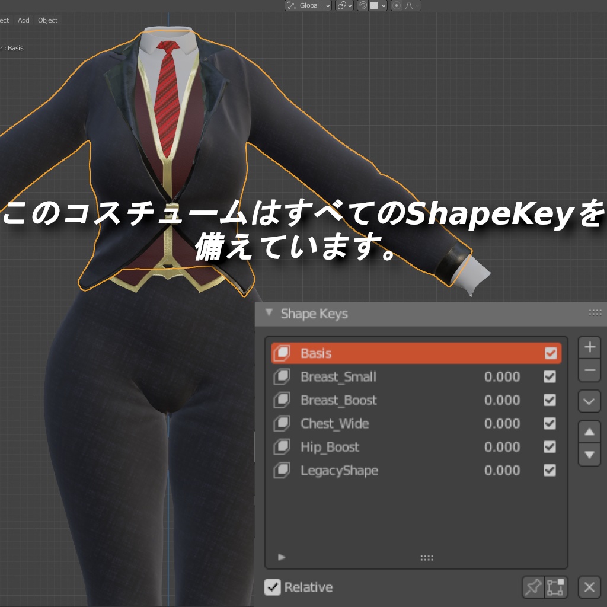Image resolution: width=607 pixels, height=607 pixels.
Task: Click the Shape Keys panel drag grip
Action: [x=595, y=312]
